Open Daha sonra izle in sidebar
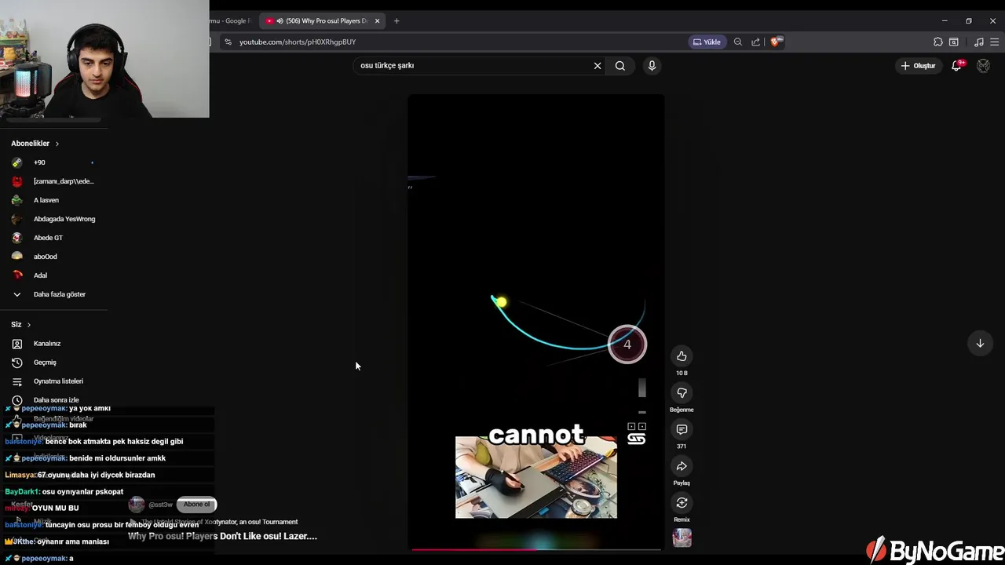 click(54, 400)
